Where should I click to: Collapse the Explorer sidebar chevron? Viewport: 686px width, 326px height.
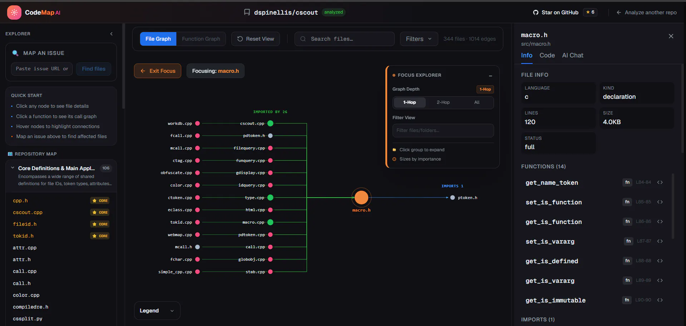coord(112,34)
